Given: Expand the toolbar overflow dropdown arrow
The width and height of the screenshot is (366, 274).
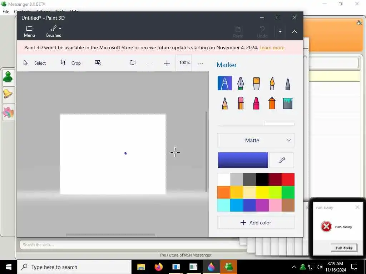Looking at the screenshot, I should tap(280, 32).
